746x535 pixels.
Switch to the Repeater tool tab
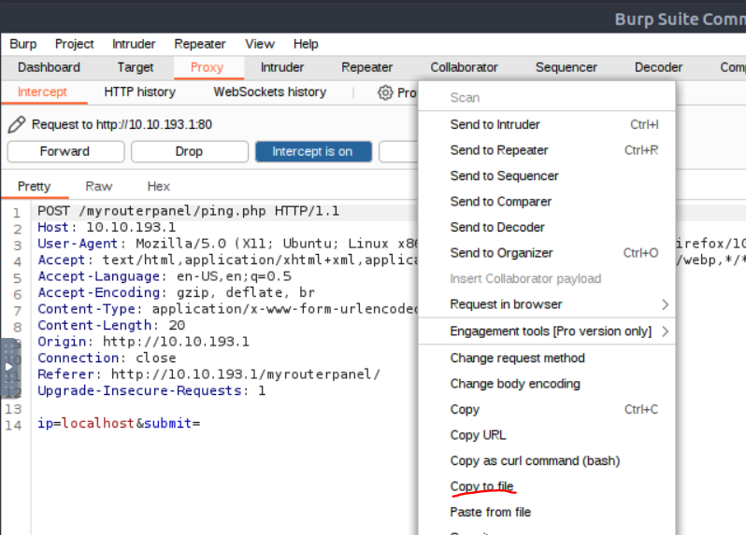point(366,67)
